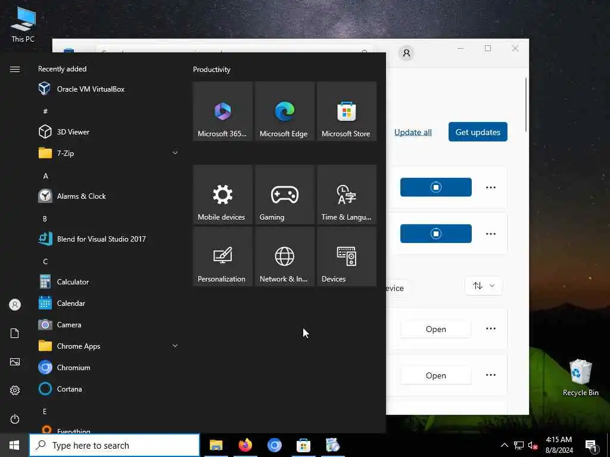This screenshot has width=610, height=457.
Task: Select the This PC desktop icon
Action: click(x=23, y=24)
